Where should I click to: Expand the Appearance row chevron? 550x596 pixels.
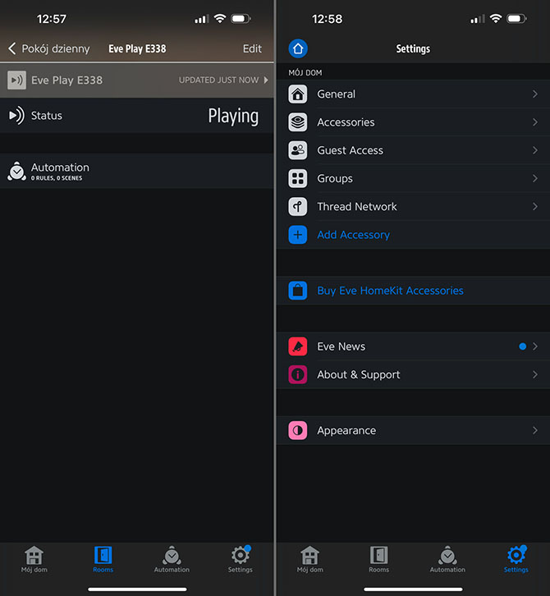click(x=535, y=430)
